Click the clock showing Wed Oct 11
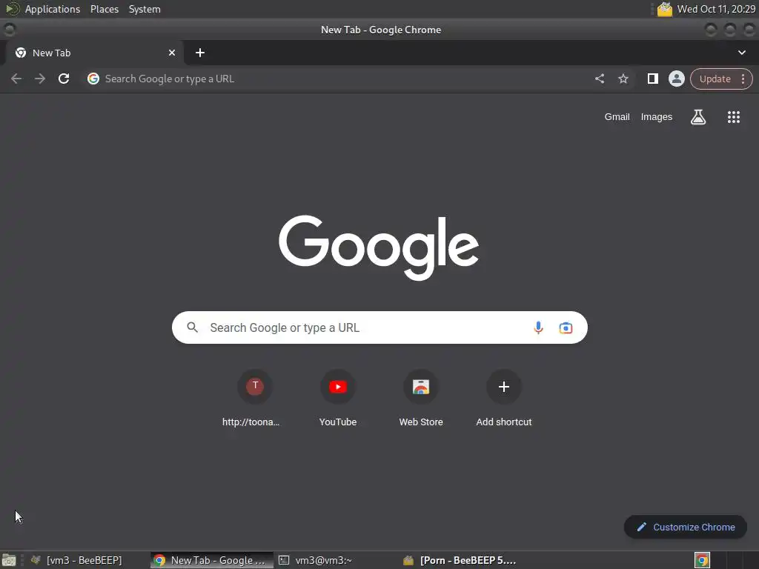The height and width of the screenshot is (569, 759). click(x=716, y=9)
